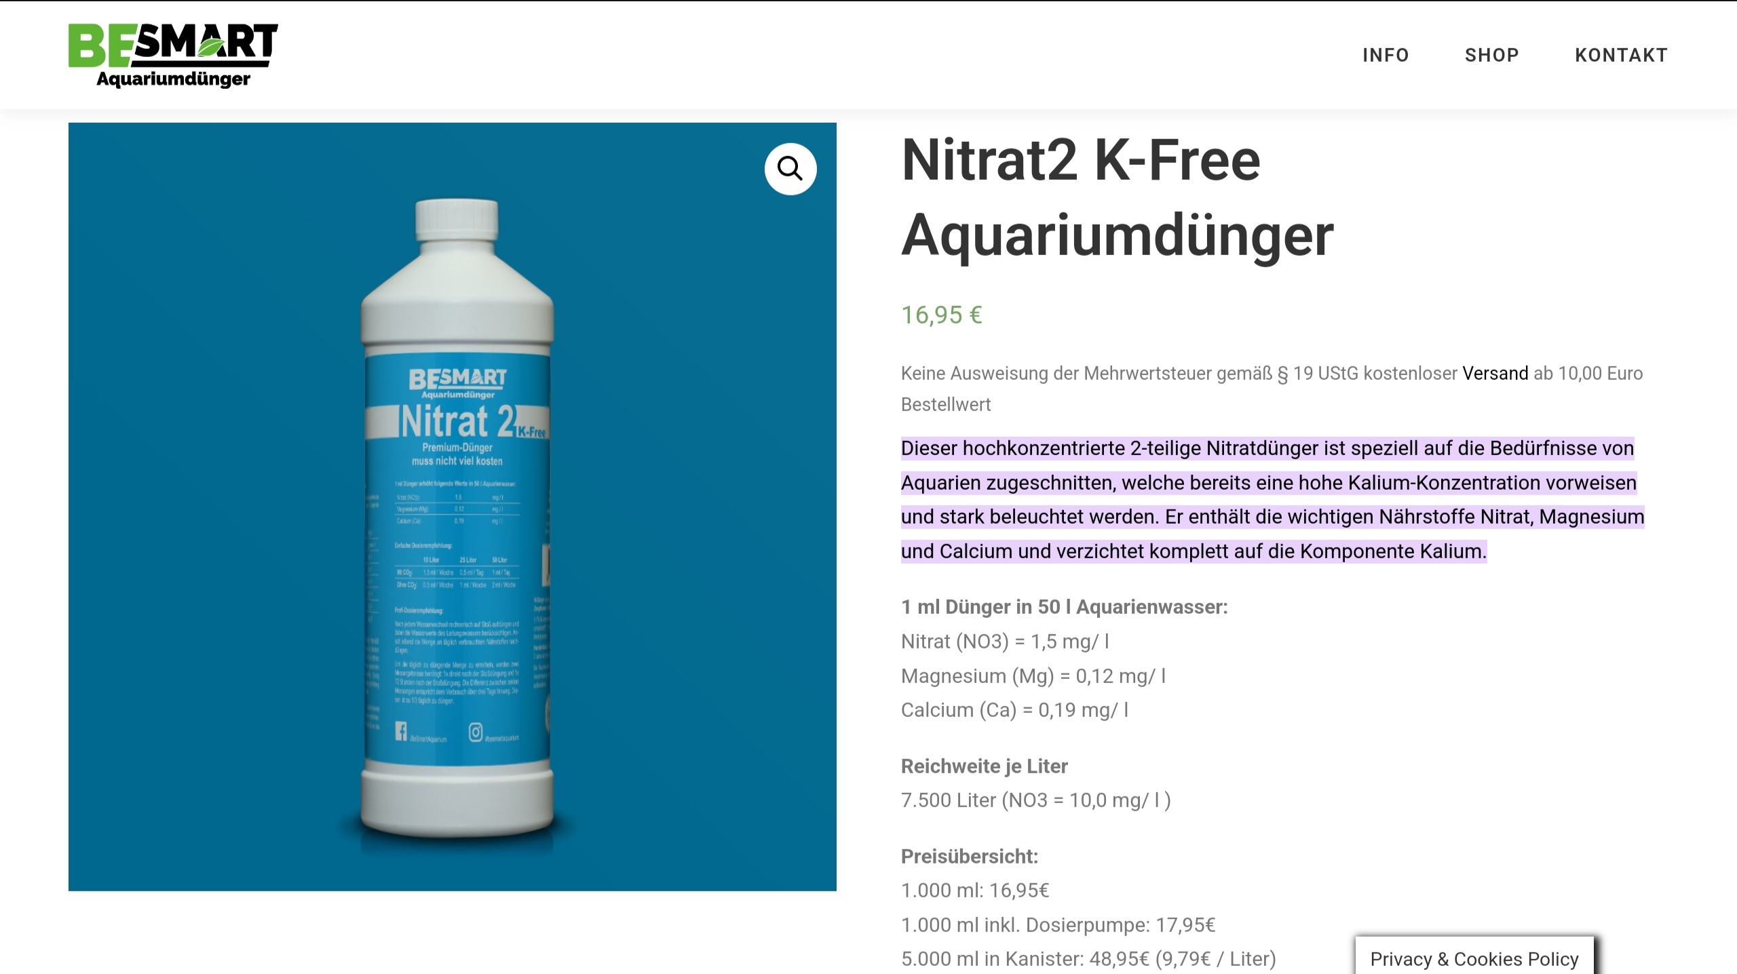Click the Facebook icon on the bottle label
Screen dimensions: 1737x974
click(401, 731)
